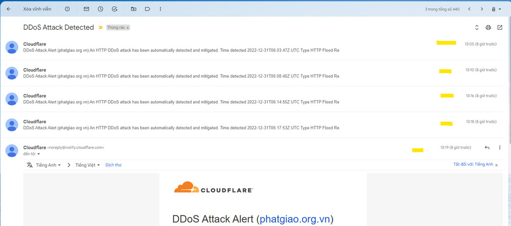Expand recipient details next to đến tôi
The width and height of the screenshot is (511, 226).
pos(38,154)
